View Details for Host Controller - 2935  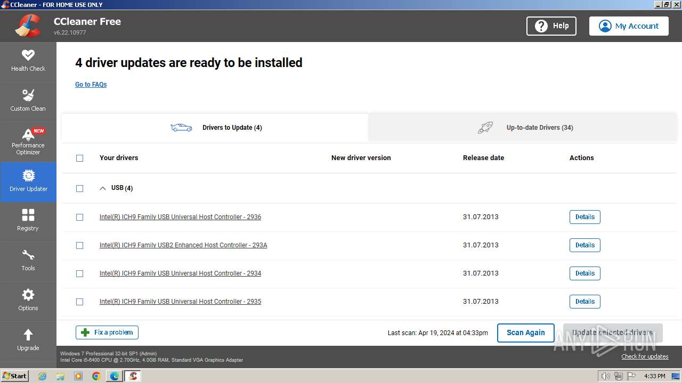[585, 302]
